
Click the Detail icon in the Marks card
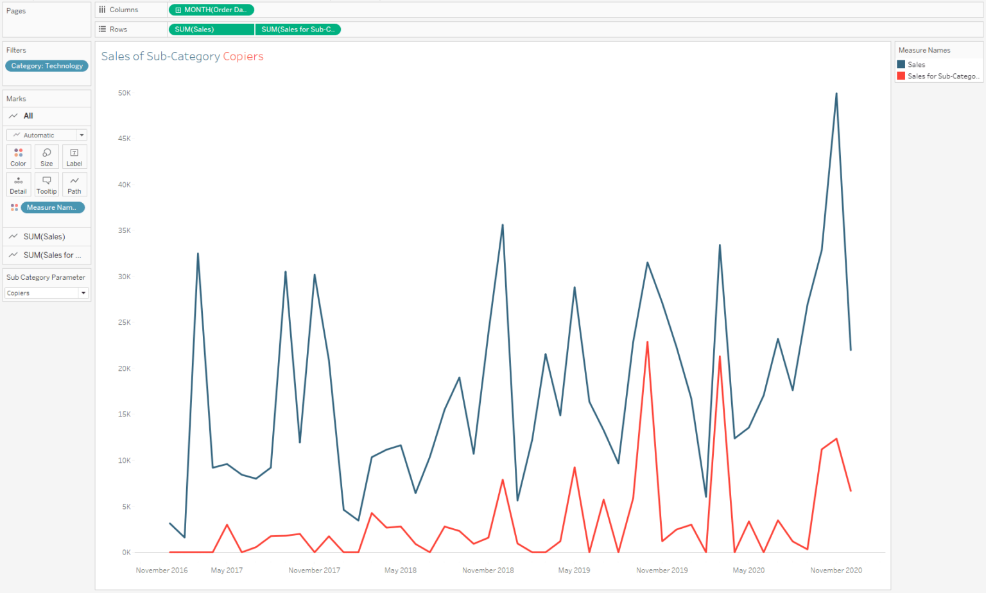pos(18,184)
